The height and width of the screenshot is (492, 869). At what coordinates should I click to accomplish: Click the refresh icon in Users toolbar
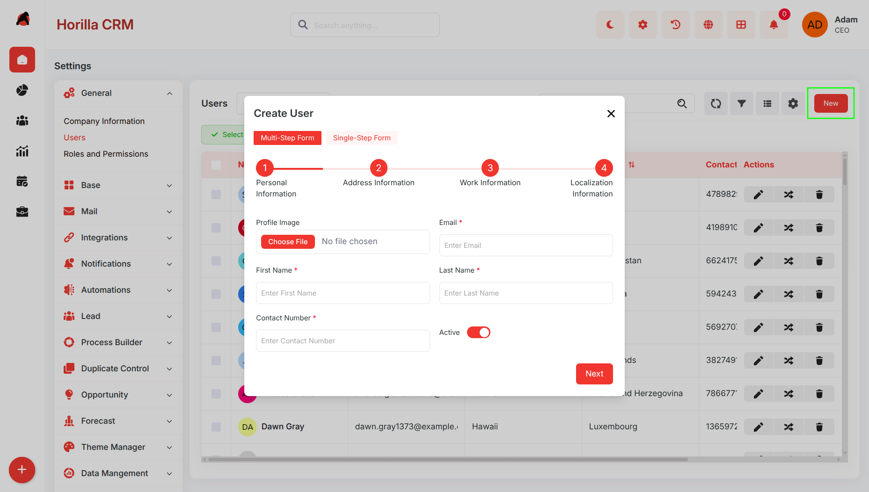716,103
